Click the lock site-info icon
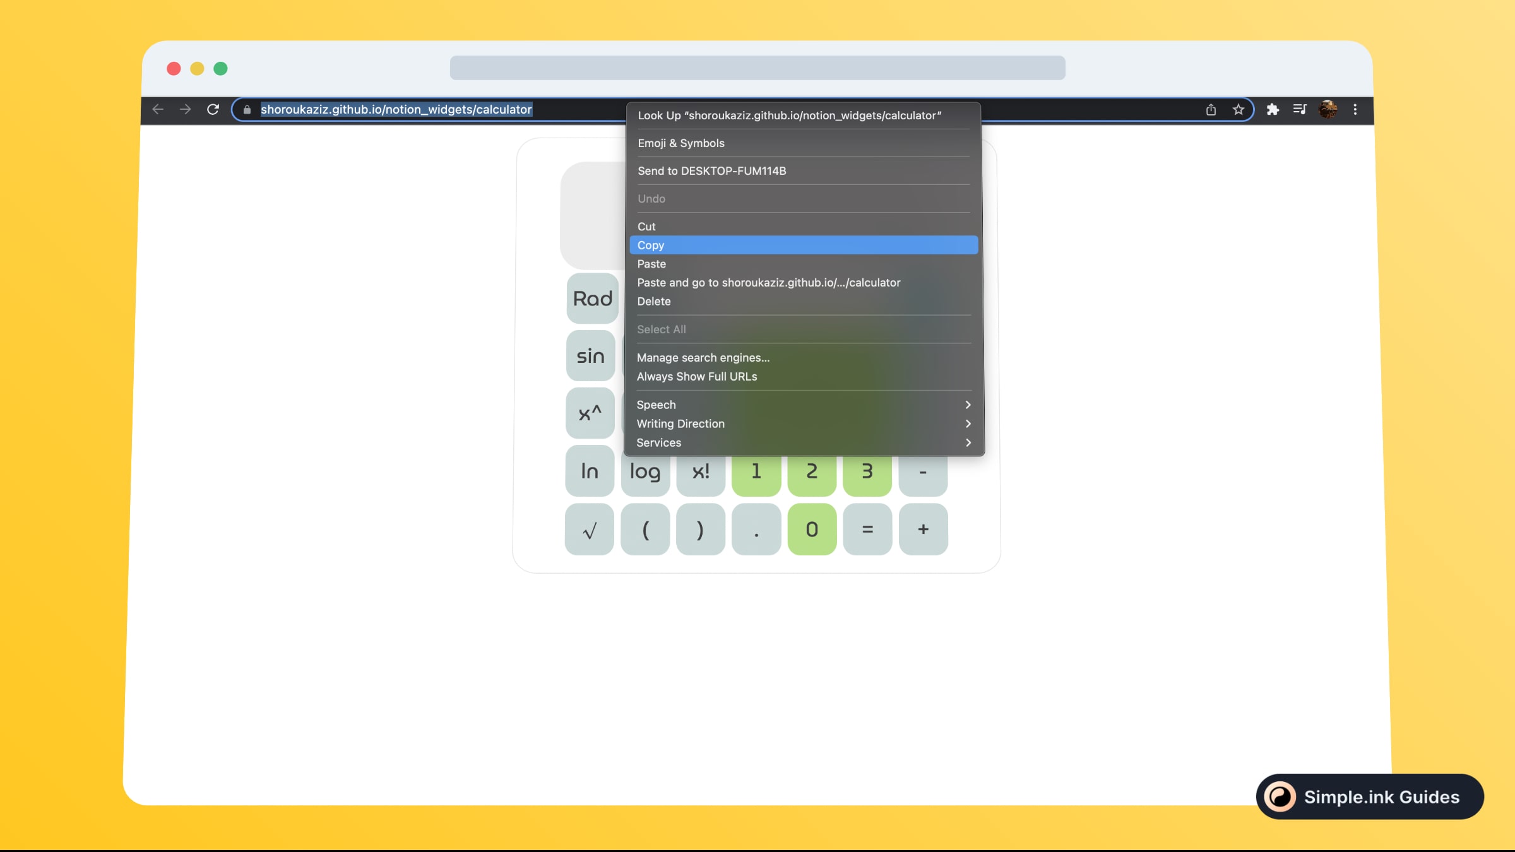1515x852 pixels. pyautogui.click(x=247, y=110)
